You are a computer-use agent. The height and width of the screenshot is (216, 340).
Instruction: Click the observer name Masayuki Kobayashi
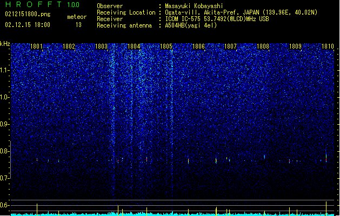pos(194,6)
